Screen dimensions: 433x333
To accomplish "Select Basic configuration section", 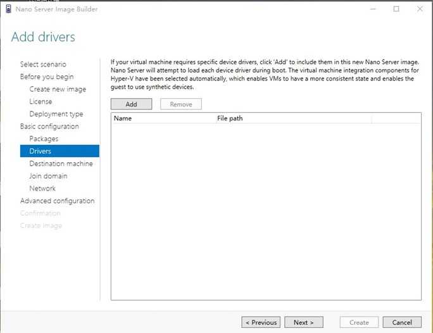I will (x=49, y=127).
